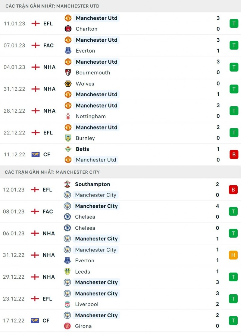
Task: Click the Girona club crest icon
Action: pos(67,326)
